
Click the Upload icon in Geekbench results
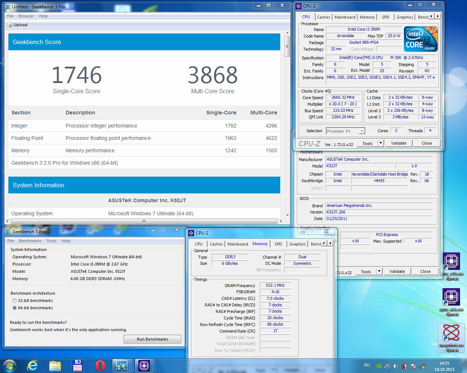10,25
